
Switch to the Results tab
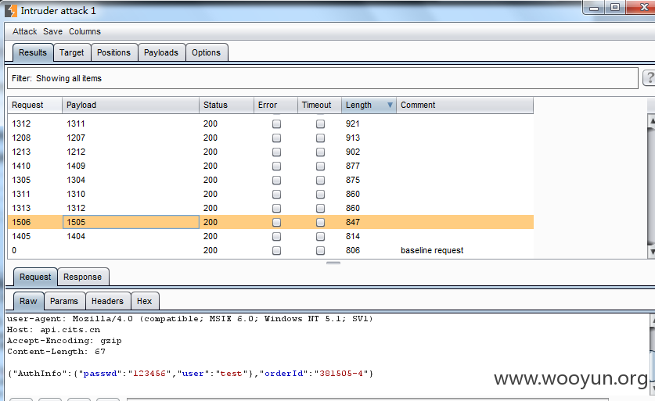point(33,52)
